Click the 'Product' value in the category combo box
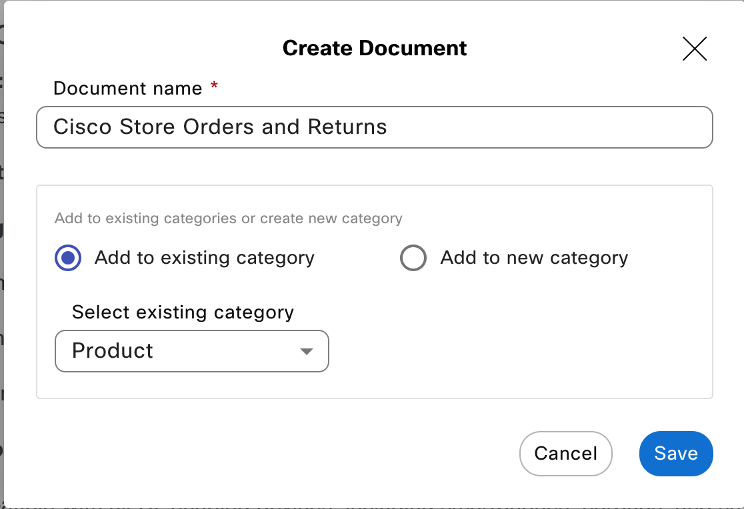This screenshot has width=744, height=509. tap(113, 351)
